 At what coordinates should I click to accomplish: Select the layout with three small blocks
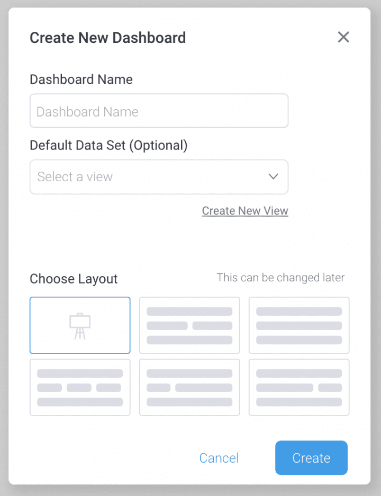pos(80,387)
